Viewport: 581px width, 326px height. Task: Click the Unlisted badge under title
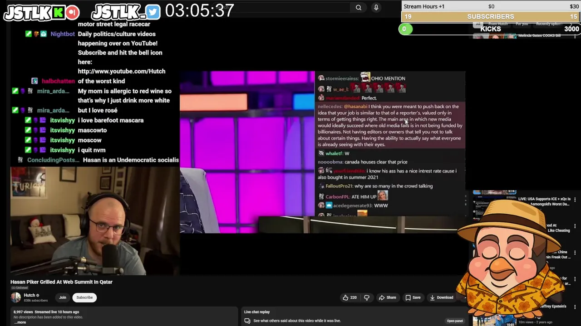tap(20, 288)
